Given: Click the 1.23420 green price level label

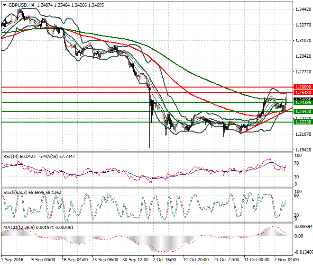Looking at the screenshot, I should coord(302,112).
